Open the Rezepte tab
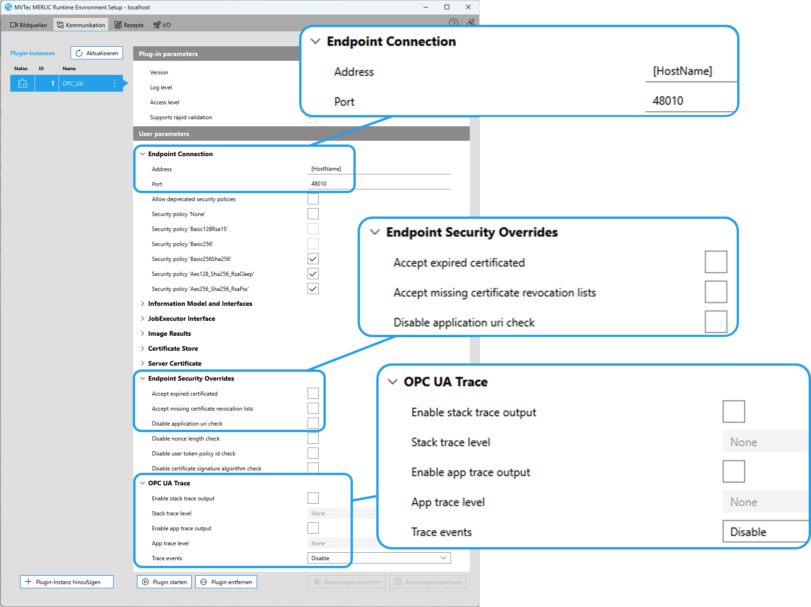The height and width of the screenshot is (607, 811). coord(129,25)
